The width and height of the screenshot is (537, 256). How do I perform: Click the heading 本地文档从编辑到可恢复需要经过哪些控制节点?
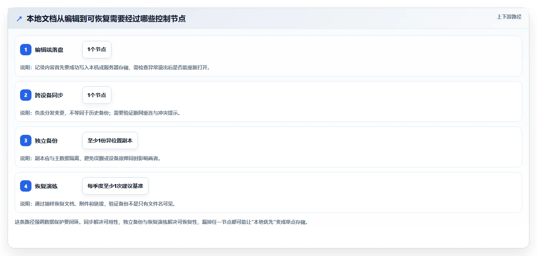coord(106,19)
